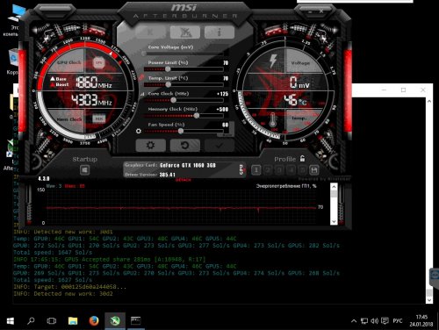Apply settings with the checkmark button

(219, 145)
